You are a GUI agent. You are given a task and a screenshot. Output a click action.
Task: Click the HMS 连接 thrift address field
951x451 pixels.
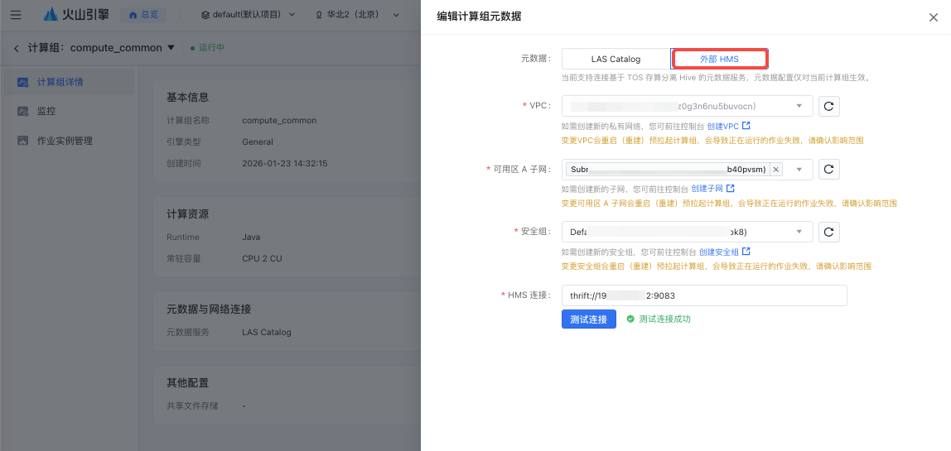[703, 295]
